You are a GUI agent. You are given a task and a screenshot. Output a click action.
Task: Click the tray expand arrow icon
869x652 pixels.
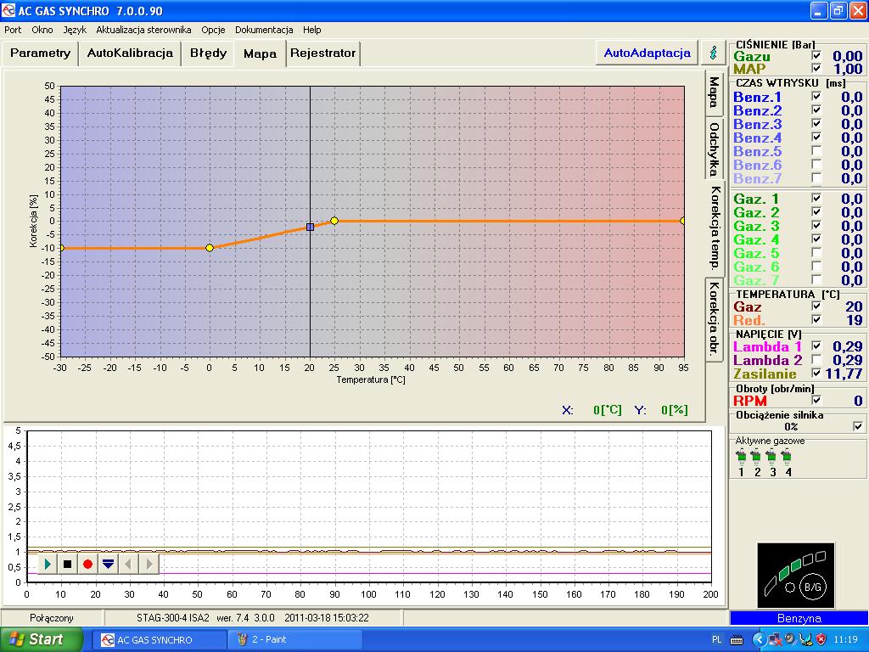[x=759, y=640]
